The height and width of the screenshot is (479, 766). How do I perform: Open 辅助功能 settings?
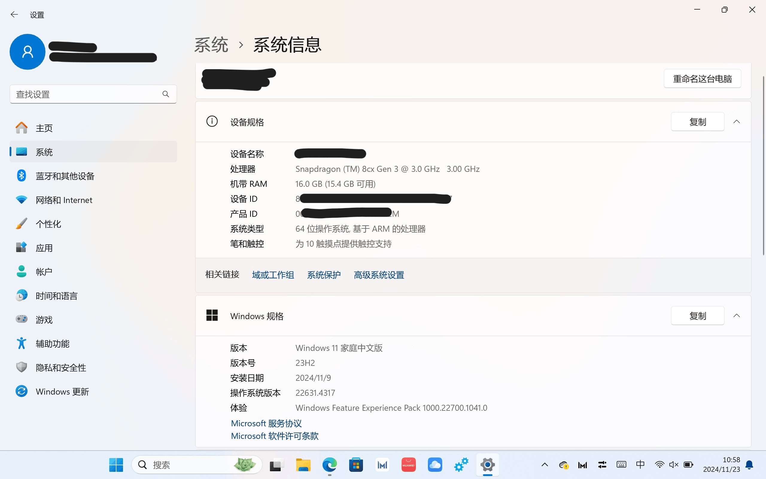coord(93,343)
